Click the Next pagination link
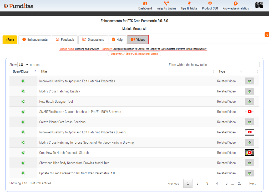The height and width of the screenshot is (193, 269). tap(252, 184)
